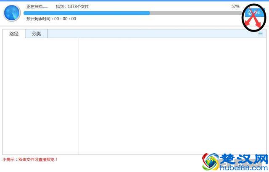Click inside the empty left path tree panel
The image size is (269, 172).
(x=40, y=97)
